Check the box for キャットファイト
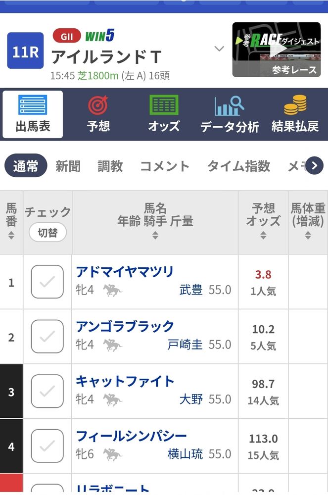The height and width of the screenshot is (495, 328). point(47,391)
